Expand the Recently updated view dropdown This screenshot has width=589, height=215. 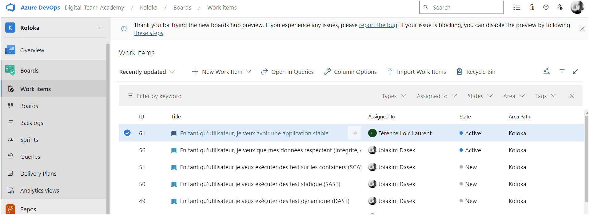147,72
